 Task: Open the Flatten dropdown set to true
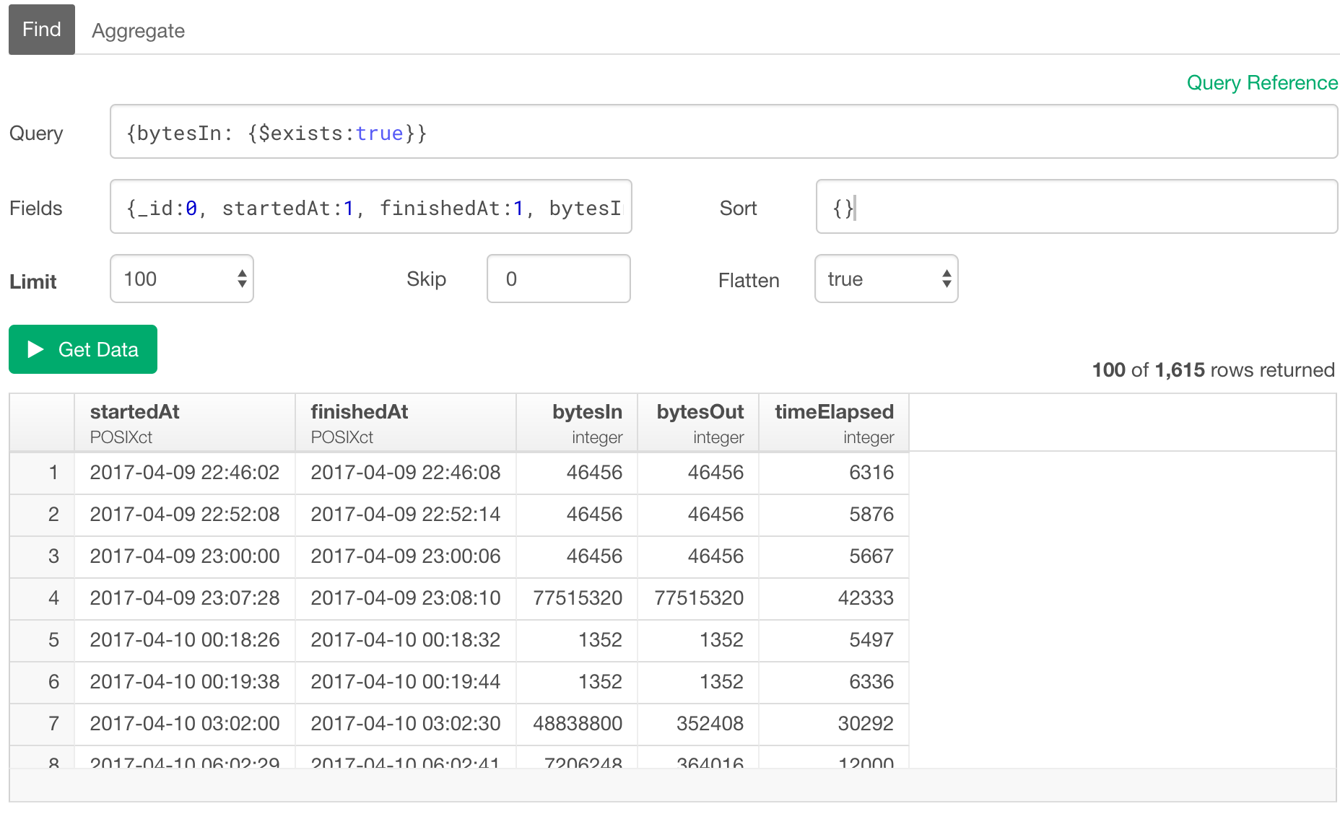pos(887,279)
